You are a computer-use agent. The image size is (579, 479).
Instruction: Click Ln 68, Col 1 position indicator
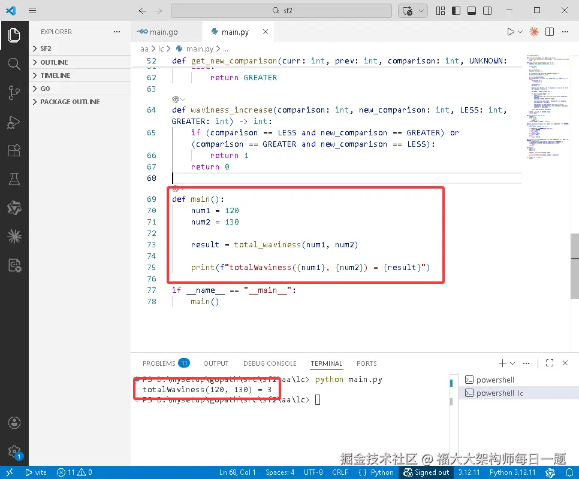(237, 472)
